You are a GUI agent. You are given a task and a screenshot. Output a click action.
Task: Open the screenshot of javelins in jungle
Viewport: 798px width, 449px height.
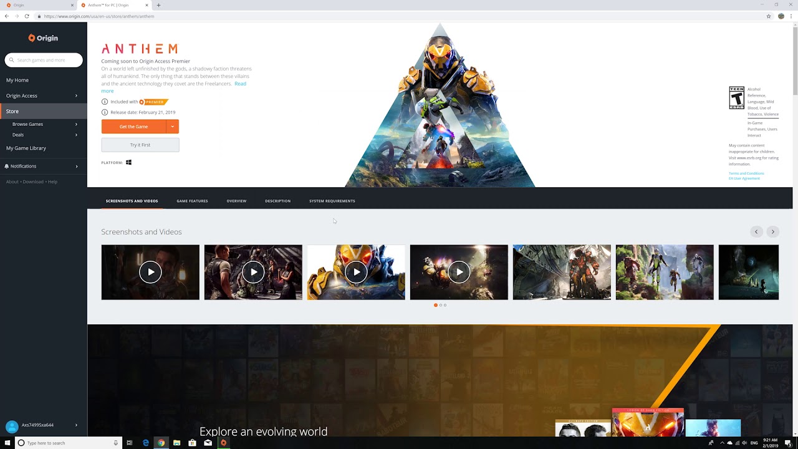665,272
